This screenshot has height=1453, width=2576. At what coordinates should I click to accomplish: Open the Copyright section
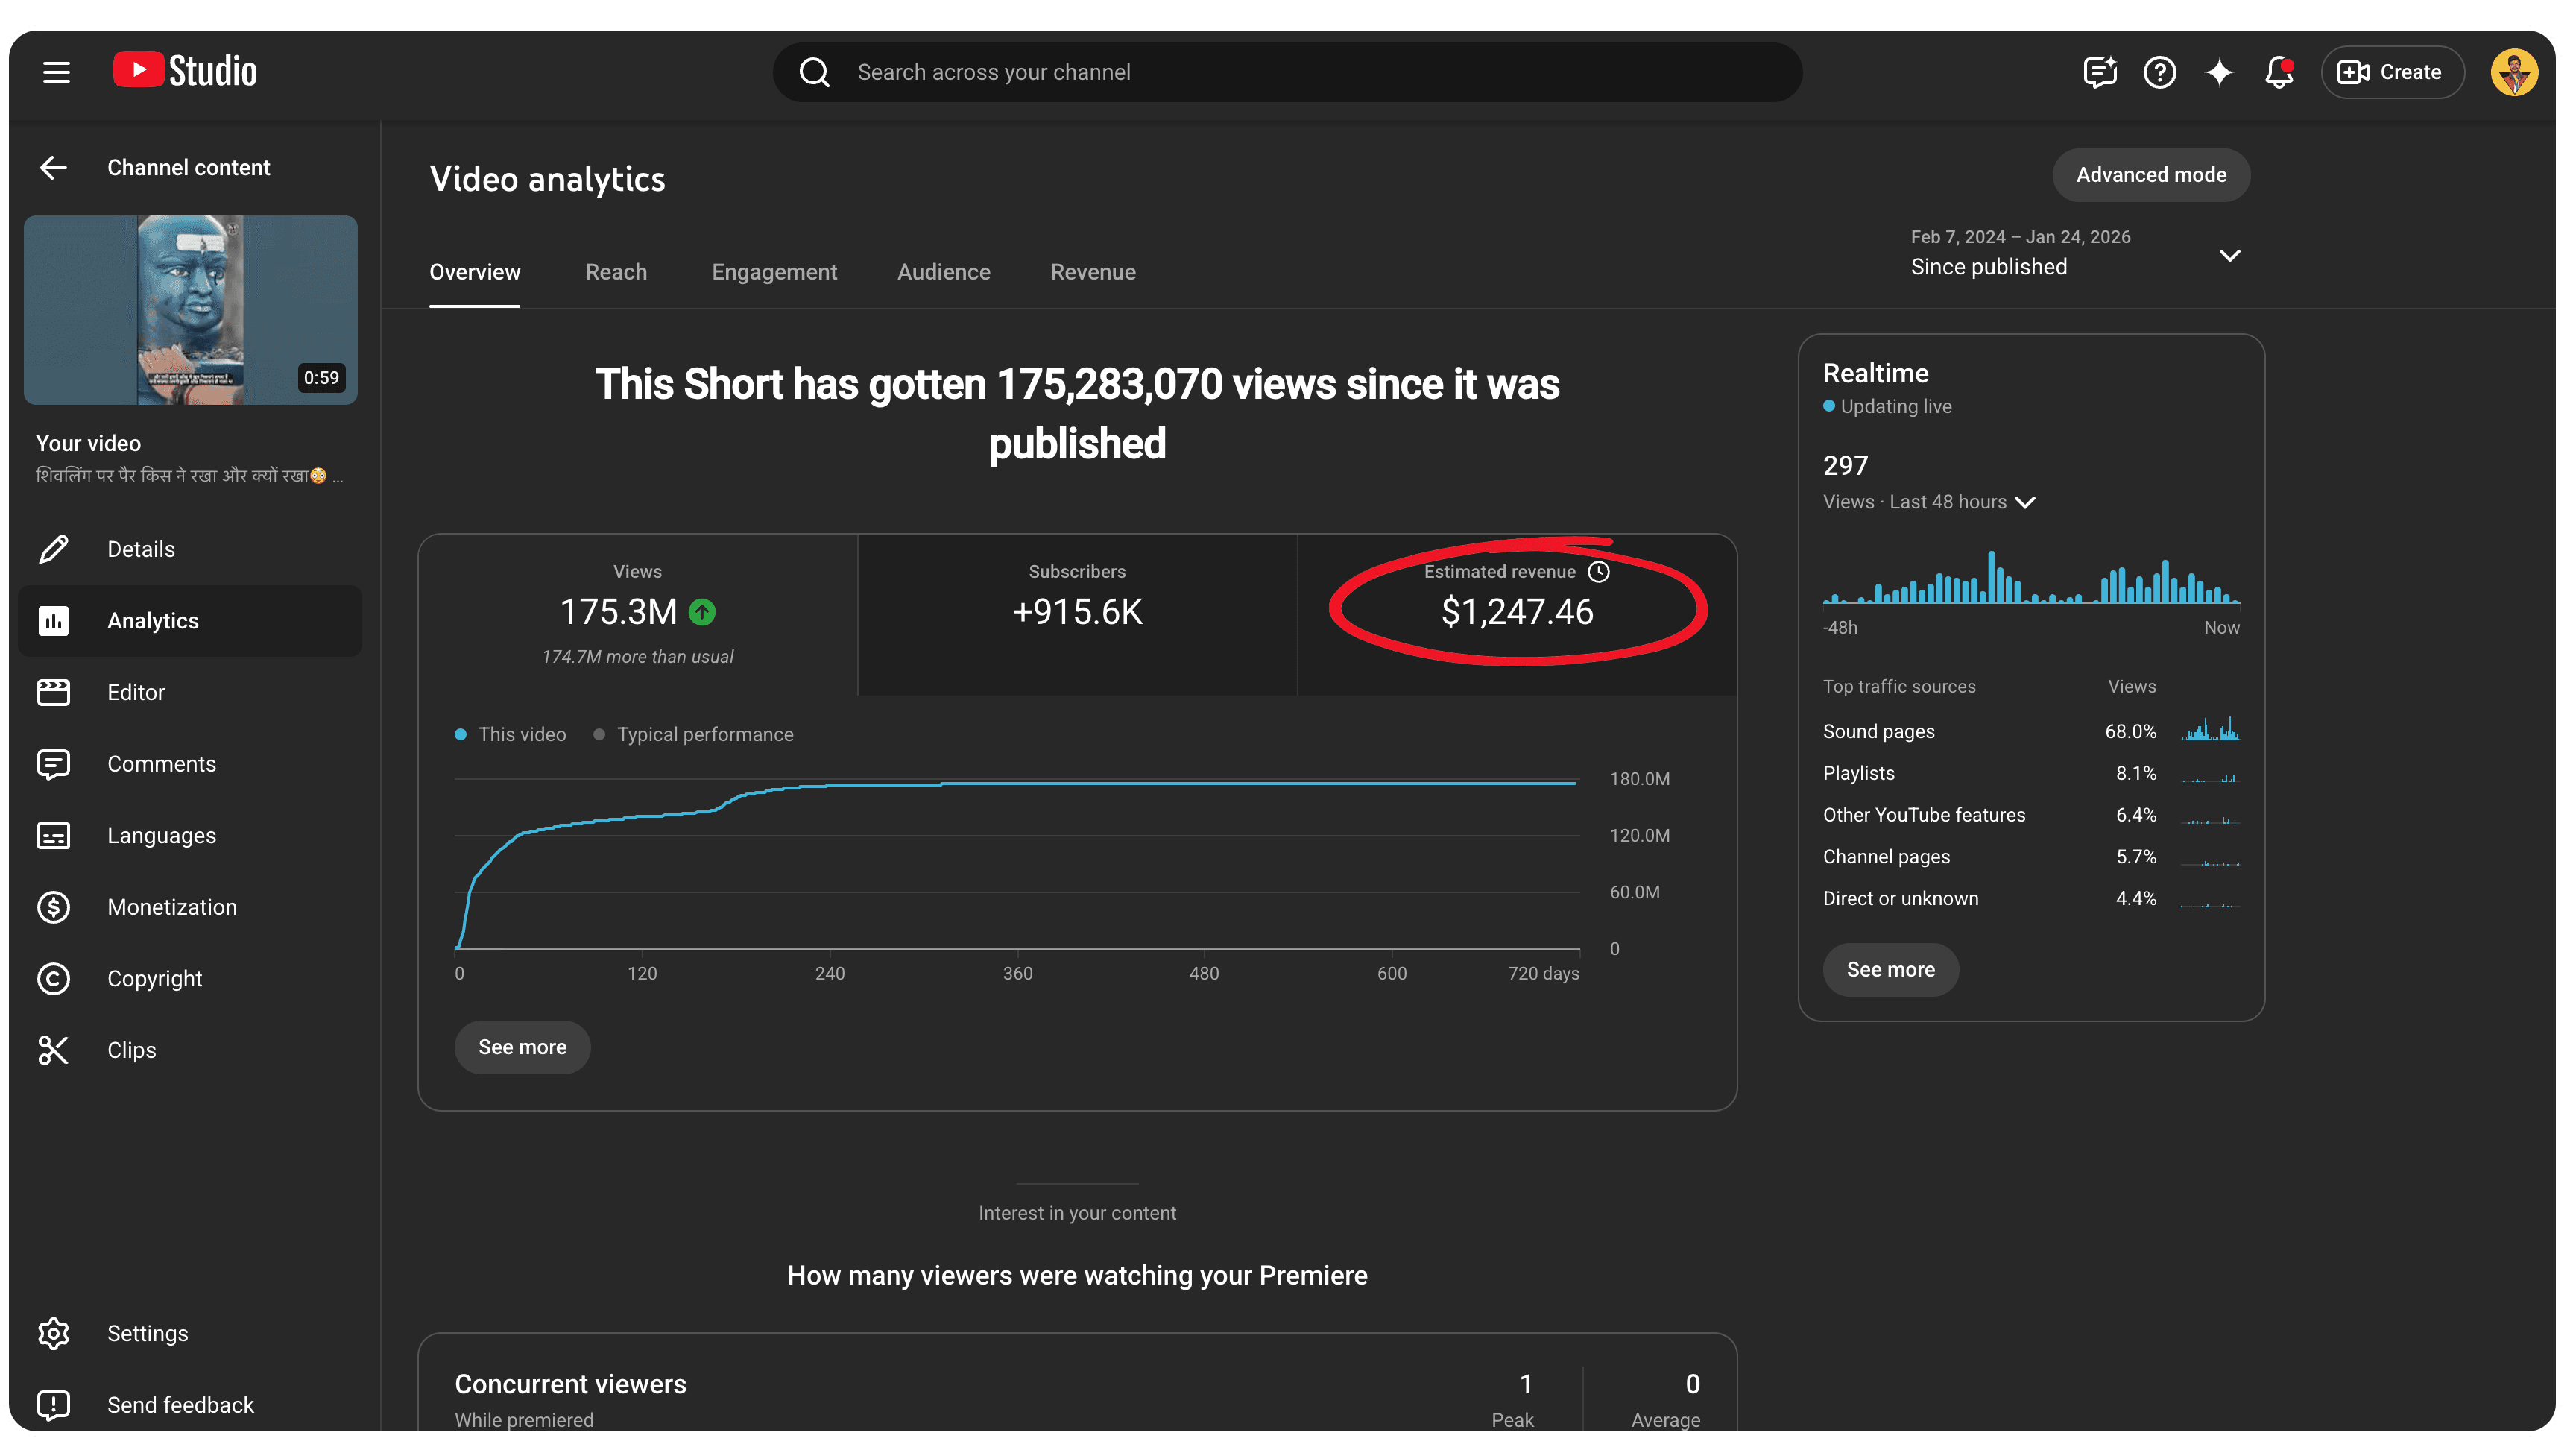[154, 978]
